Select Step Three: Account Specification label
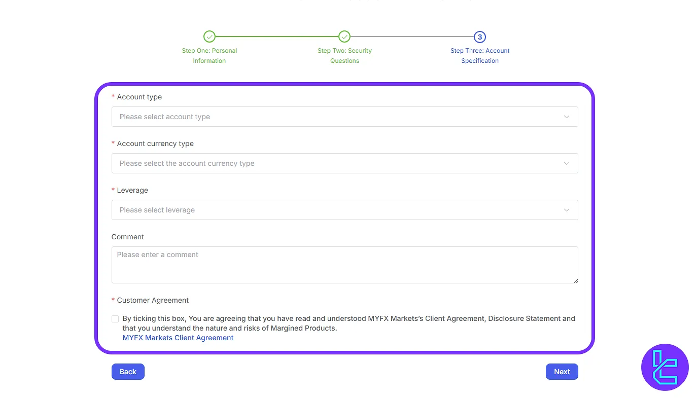 tap(480, 56)
